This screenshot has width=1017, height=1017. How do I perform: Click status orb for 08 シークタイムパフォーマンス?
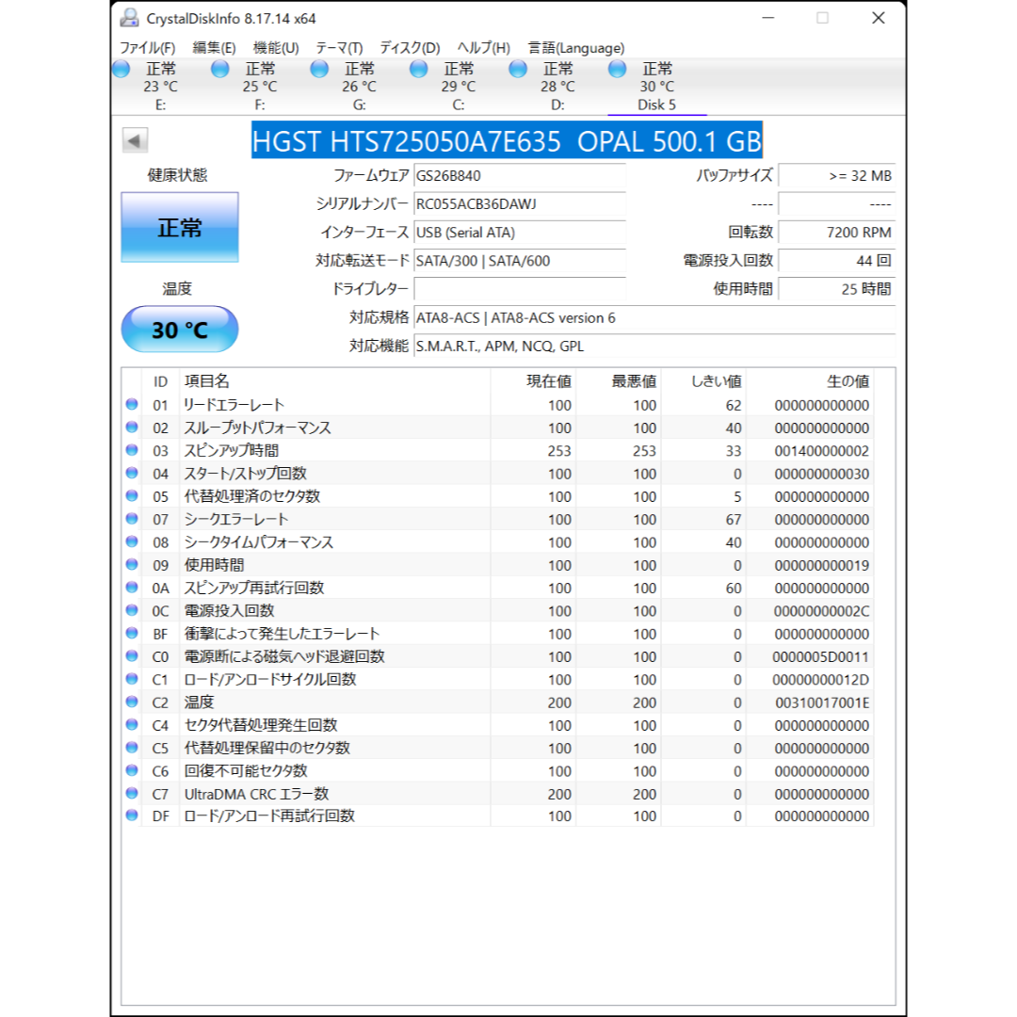[132, 541]
